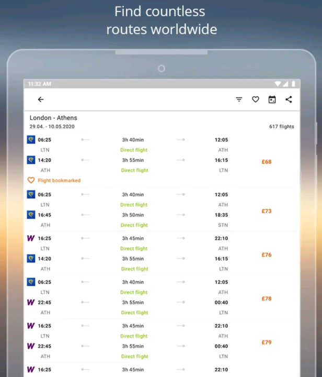322x377 pixels.
Task: Click the Wizz Air logo on £78 return 22:45 flight
Action: pos(31,302)
